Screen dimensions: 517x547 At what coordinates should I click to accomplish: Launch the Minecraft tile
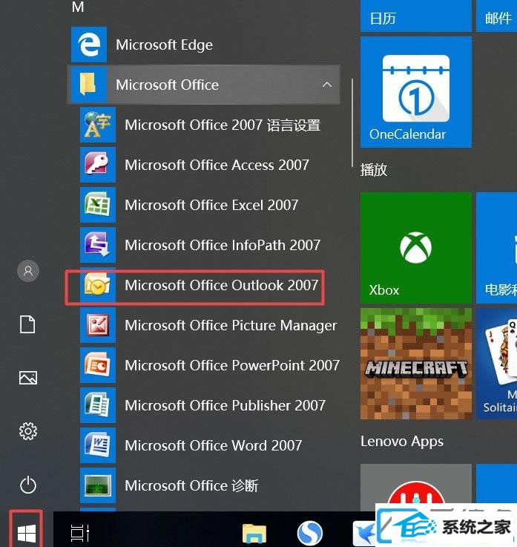[x=416, y=364]
